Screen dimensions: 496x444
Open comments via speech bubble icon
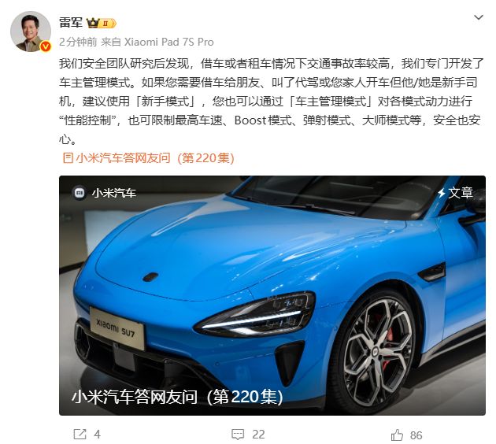238,435
